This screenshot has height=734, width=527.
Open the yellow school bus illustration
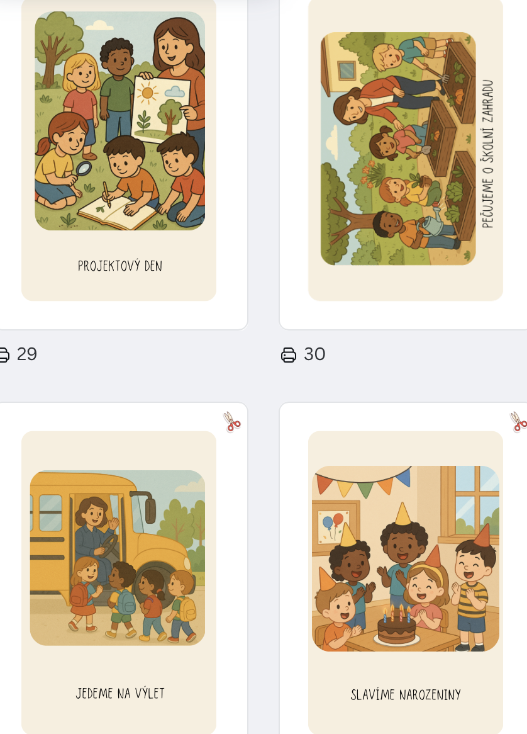coord(118,558)
